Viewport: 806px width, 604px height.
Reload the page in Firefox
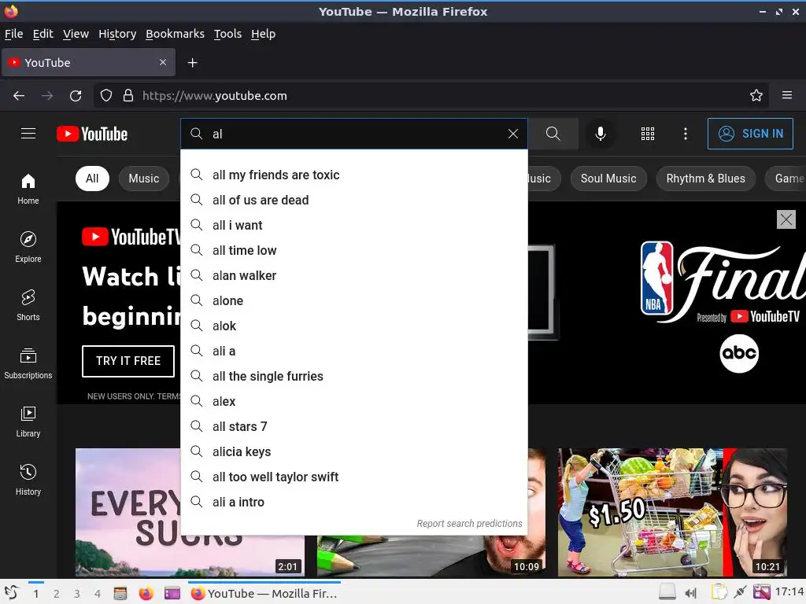pyautogui.click(x=76, y=95)
